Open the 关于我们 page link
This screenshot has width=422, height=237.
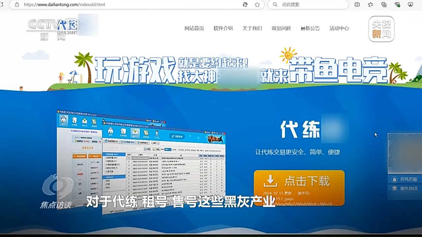click(252, 28)
